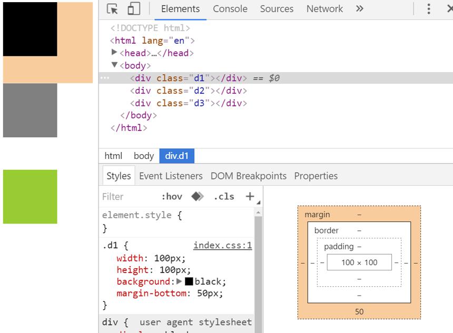The width and height of the screenshot is (453, 333).
Task: Expand the head element node
Action: (114, 52)
